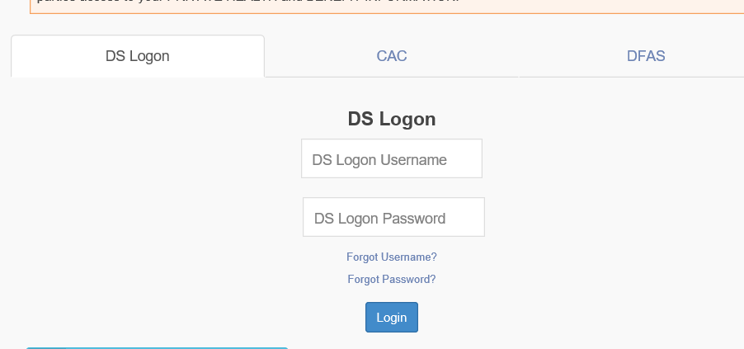Activate the first tab labeled DS Logon

click(138, 57)
